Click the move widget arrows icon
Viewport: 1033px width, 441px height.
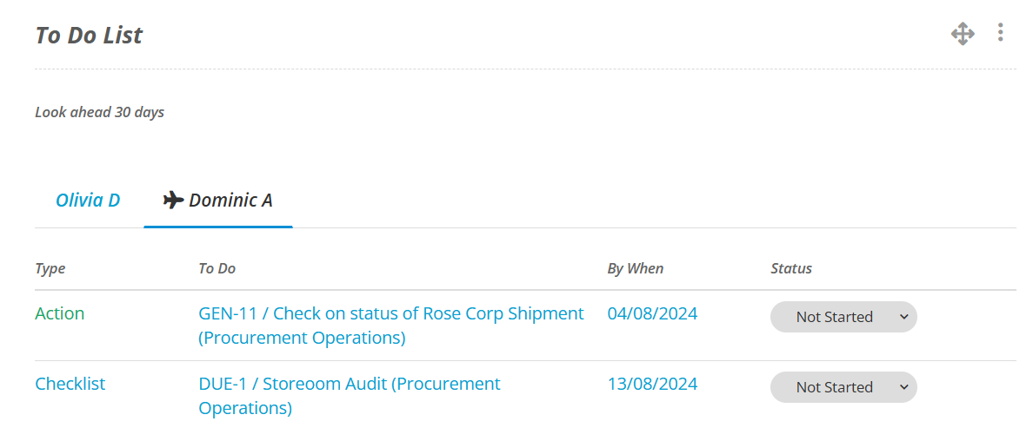click(x=963, y=34)
